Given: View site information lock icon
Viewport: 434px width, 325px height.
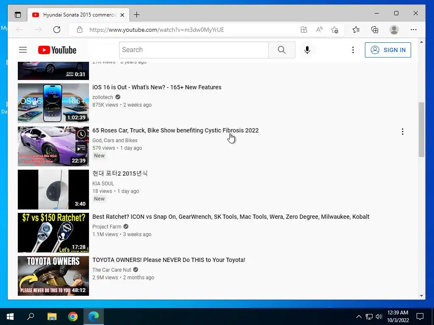Looking at the screenshot, I should coord(80,30).
